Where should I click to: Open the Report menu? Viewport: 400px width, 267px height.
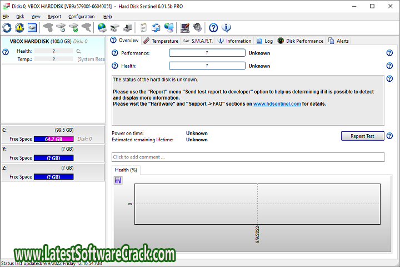point(54,17)
